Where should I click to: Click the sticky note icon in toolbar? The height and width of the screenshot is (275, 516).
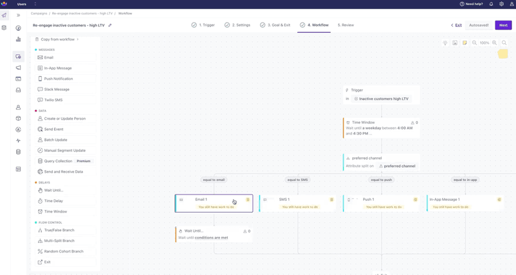pyautogui.click(x=464, y=43)
